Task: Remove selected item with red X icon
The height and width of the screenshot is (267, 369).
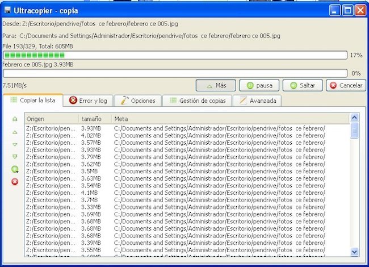Action: click(15, 182)
